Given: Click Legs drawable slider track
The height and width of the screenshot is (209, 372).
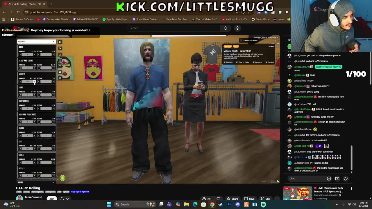Looking at the screenshot, I should 27,149.
